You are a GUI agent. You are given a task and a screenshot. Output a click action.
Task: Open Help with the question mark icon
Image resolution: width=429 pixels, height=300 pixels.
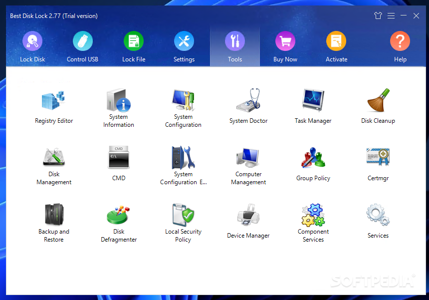coord(400,47)
